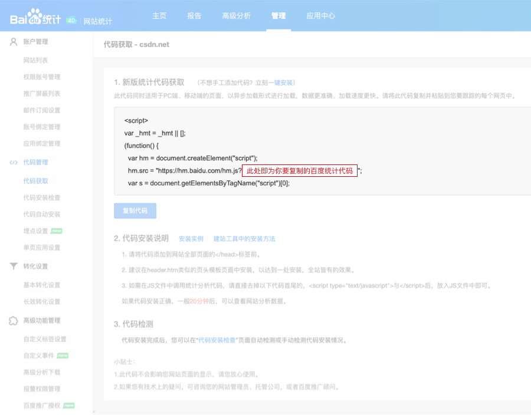
Task: Click the green '40' badge beside the logo
Action: point(72,18)
